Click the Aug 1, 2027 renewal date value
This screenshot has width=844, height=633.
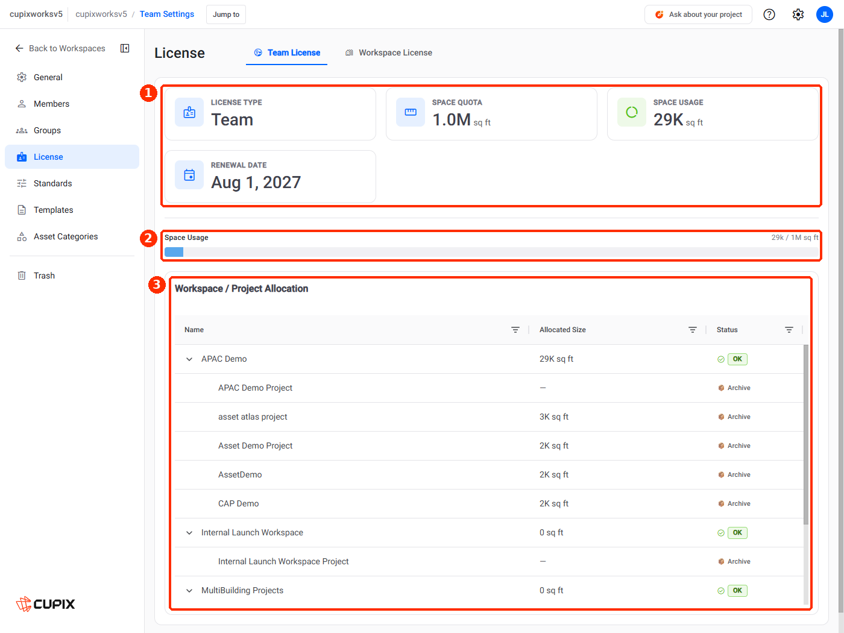click(x=256, y=182)
